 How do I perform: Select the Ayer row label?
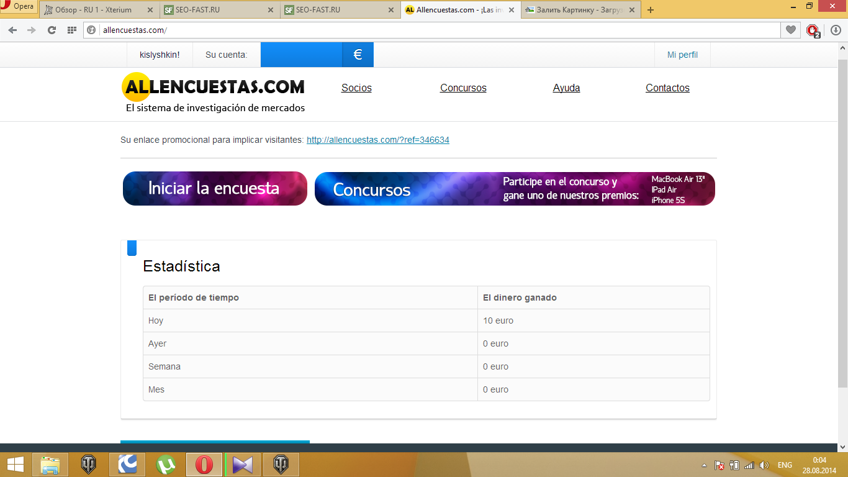[x=157, y=343]
